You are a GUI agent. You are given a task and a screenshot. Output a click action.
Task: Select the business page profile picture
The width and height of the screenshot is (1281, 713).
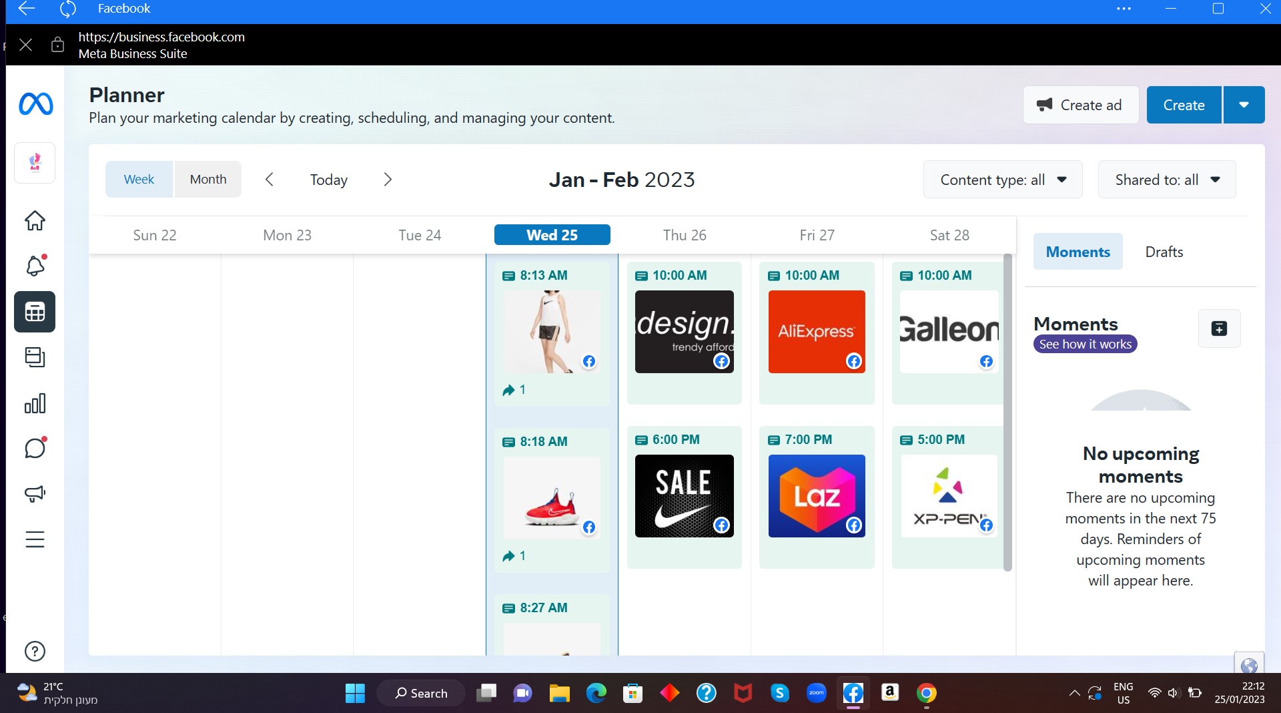(x=35, y=162)
